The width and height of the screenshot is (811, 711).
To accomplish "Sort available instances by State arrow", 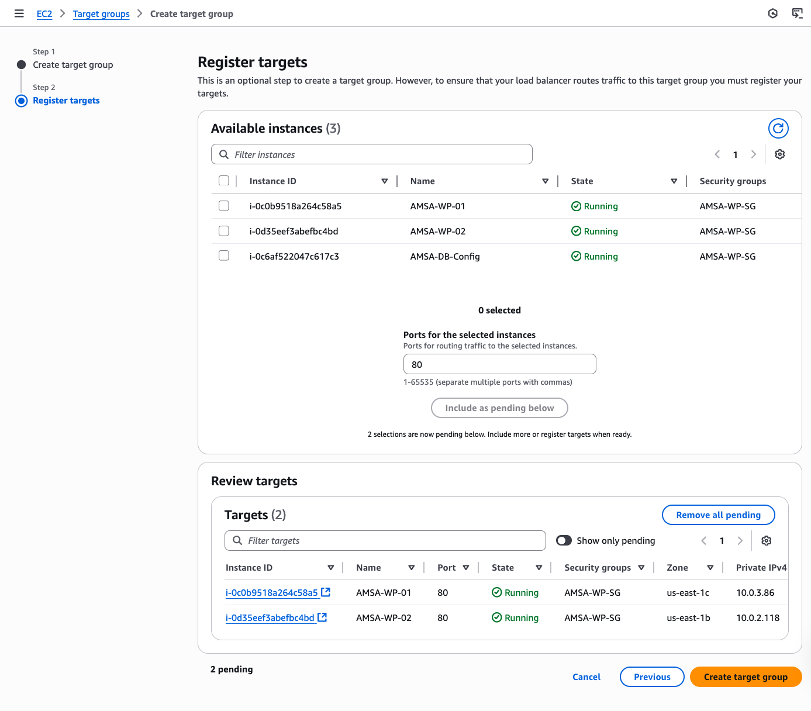I will pos(674,181).
